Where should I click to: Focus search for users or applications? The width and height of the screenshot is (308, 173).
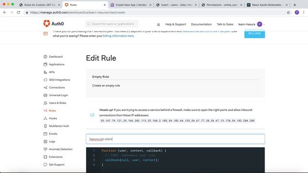point(112,24)
